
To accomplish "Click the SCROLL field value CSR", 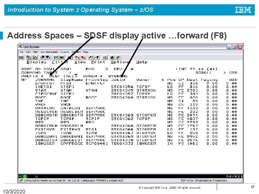I will pyautogui.click(x=233, y=73).
